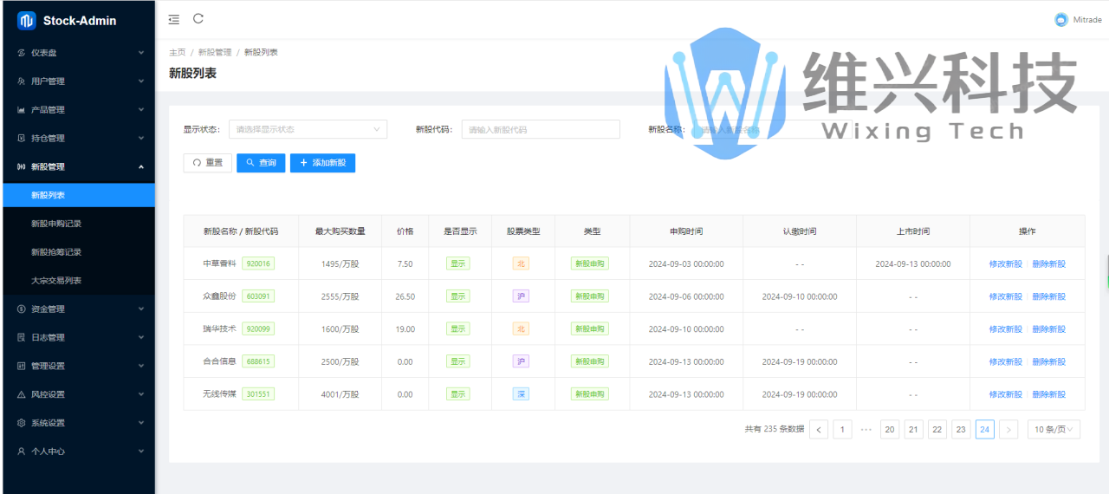Click the 查询 search button

(x=261, y=163)
